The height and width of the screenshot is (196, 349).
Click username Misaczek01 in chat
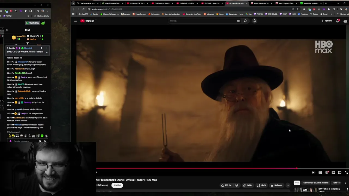point(23,62)
